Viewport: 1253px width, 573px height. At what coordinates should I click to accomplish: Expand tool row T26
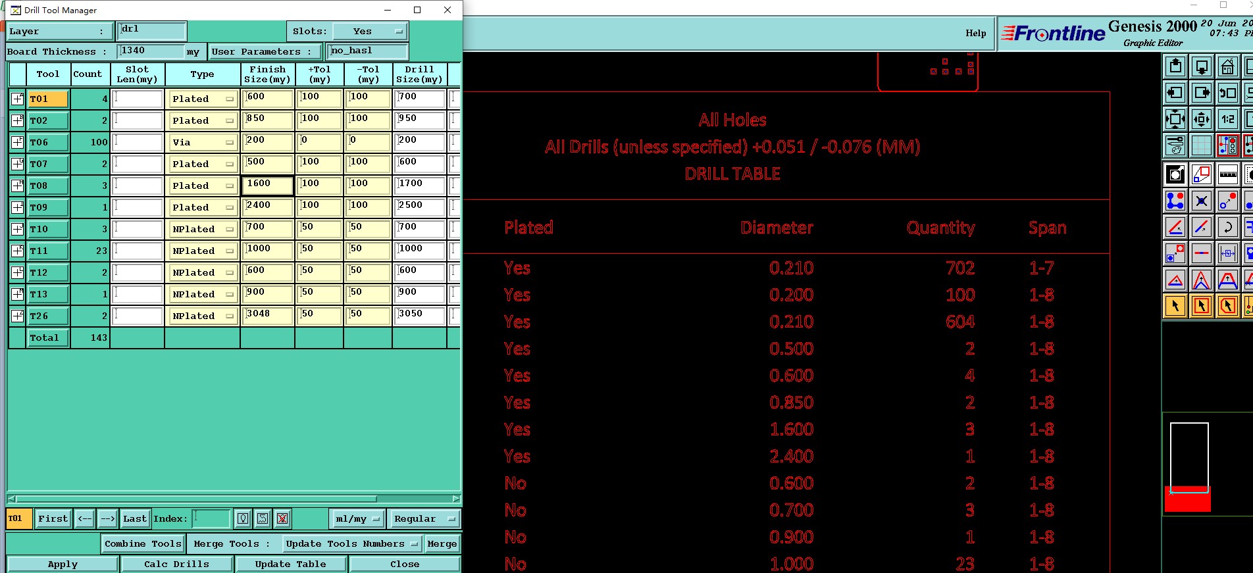pos(18,316)
